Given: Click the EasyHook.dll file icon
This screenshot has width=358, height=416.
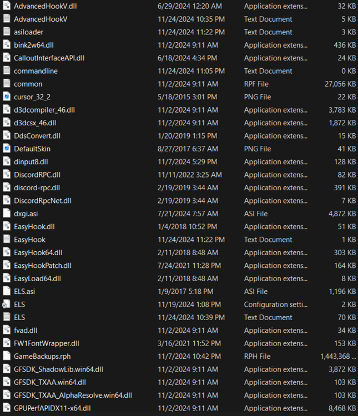Looking at the screenshot, I should [7, 226].
